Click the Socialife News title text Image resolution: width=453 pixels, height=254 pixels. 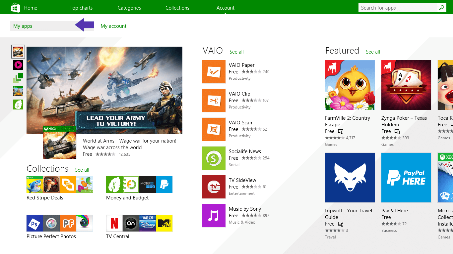click(245, 151)
